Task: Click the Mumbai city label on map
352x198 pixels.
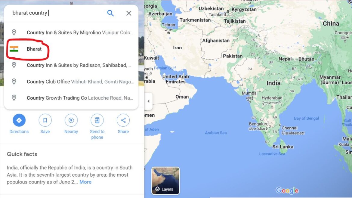Action: pos(249,93)
